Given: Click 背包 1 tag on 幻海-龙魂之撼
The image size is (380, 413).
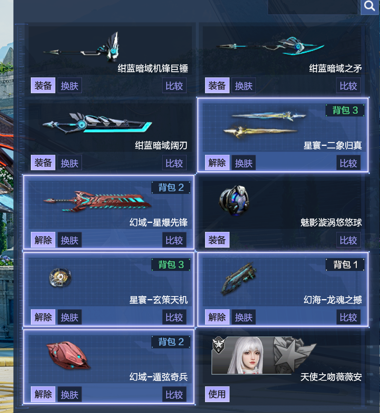Looking at the screenshot, I should pos(345,265).
